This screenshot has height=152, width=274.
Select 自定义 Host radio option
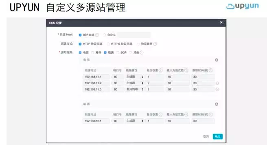[x=104, y=35]
